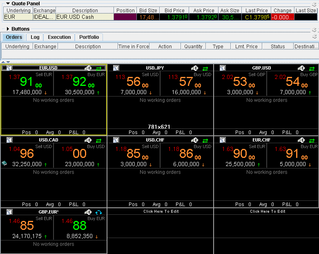Viewport: 319px width, 254px height.
Task: Click the Time in Force column header
Action: pyautogui.click(x=134, y=47)
